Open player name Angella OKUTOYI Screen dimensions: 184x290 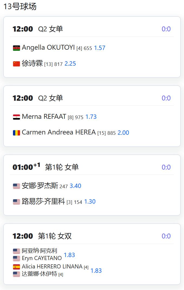(x=48, y=48)
